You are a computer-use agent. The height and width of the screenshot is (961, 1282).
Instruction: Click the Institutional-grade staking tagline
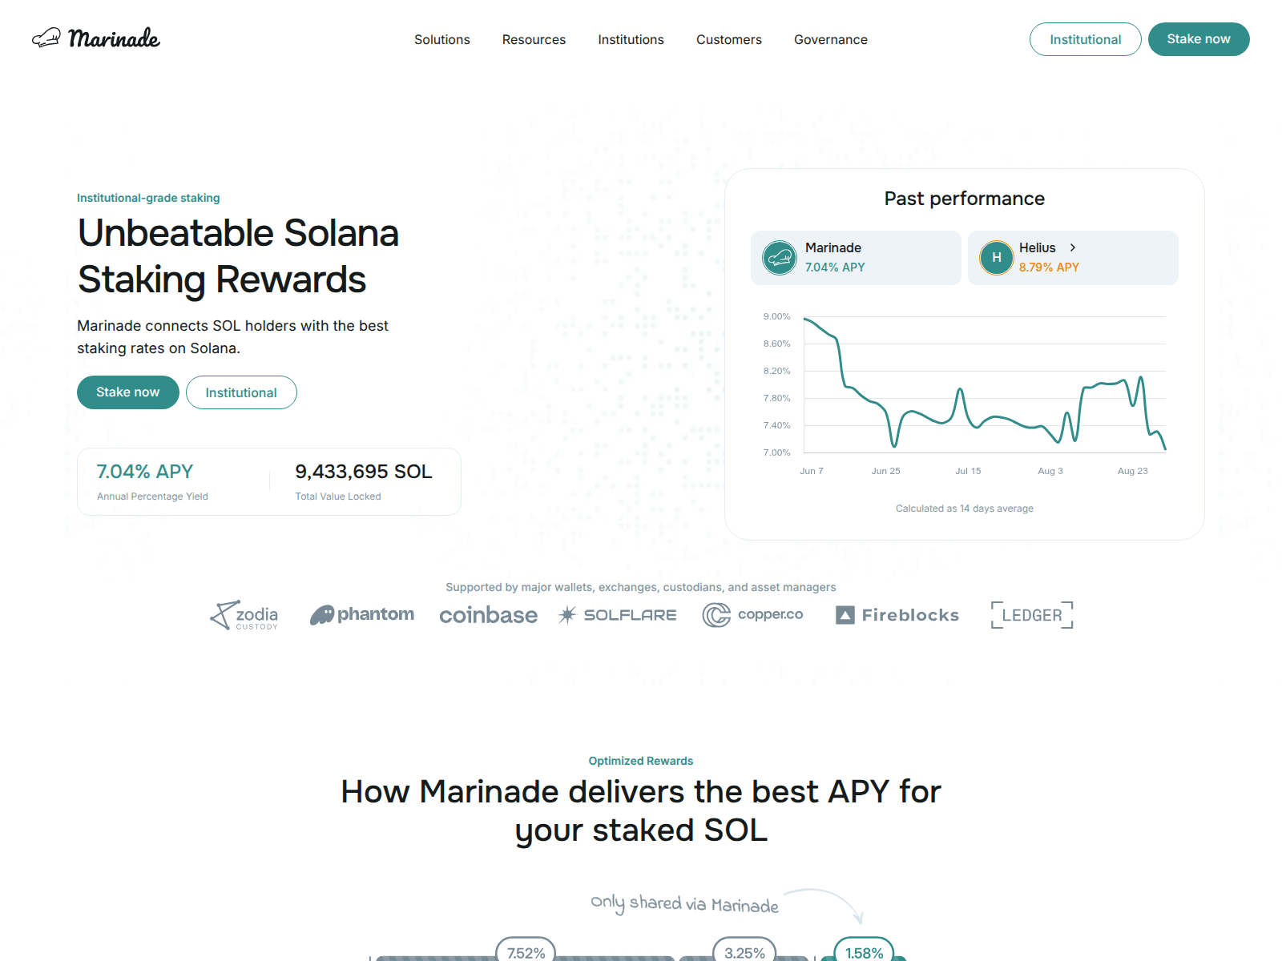[x=148, y=198]
